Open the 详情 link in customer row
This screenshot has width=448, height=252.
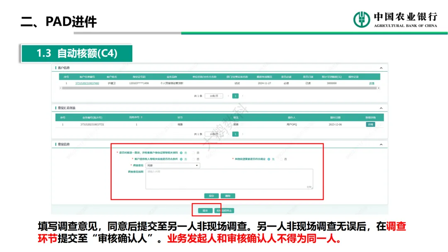coord(372,83)
